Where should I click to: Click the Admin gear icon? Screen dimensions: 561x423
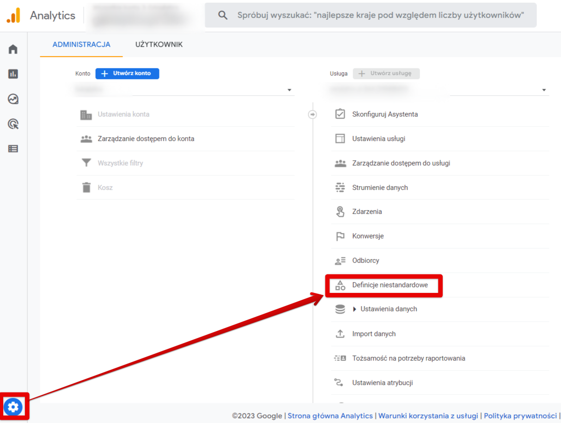coord(13,407)
